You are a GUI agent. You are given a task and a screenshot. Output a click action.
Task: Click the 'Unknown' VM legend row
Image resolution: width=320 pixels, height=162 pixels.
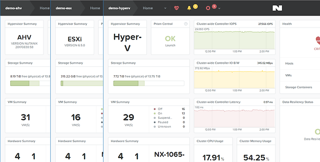169,127
